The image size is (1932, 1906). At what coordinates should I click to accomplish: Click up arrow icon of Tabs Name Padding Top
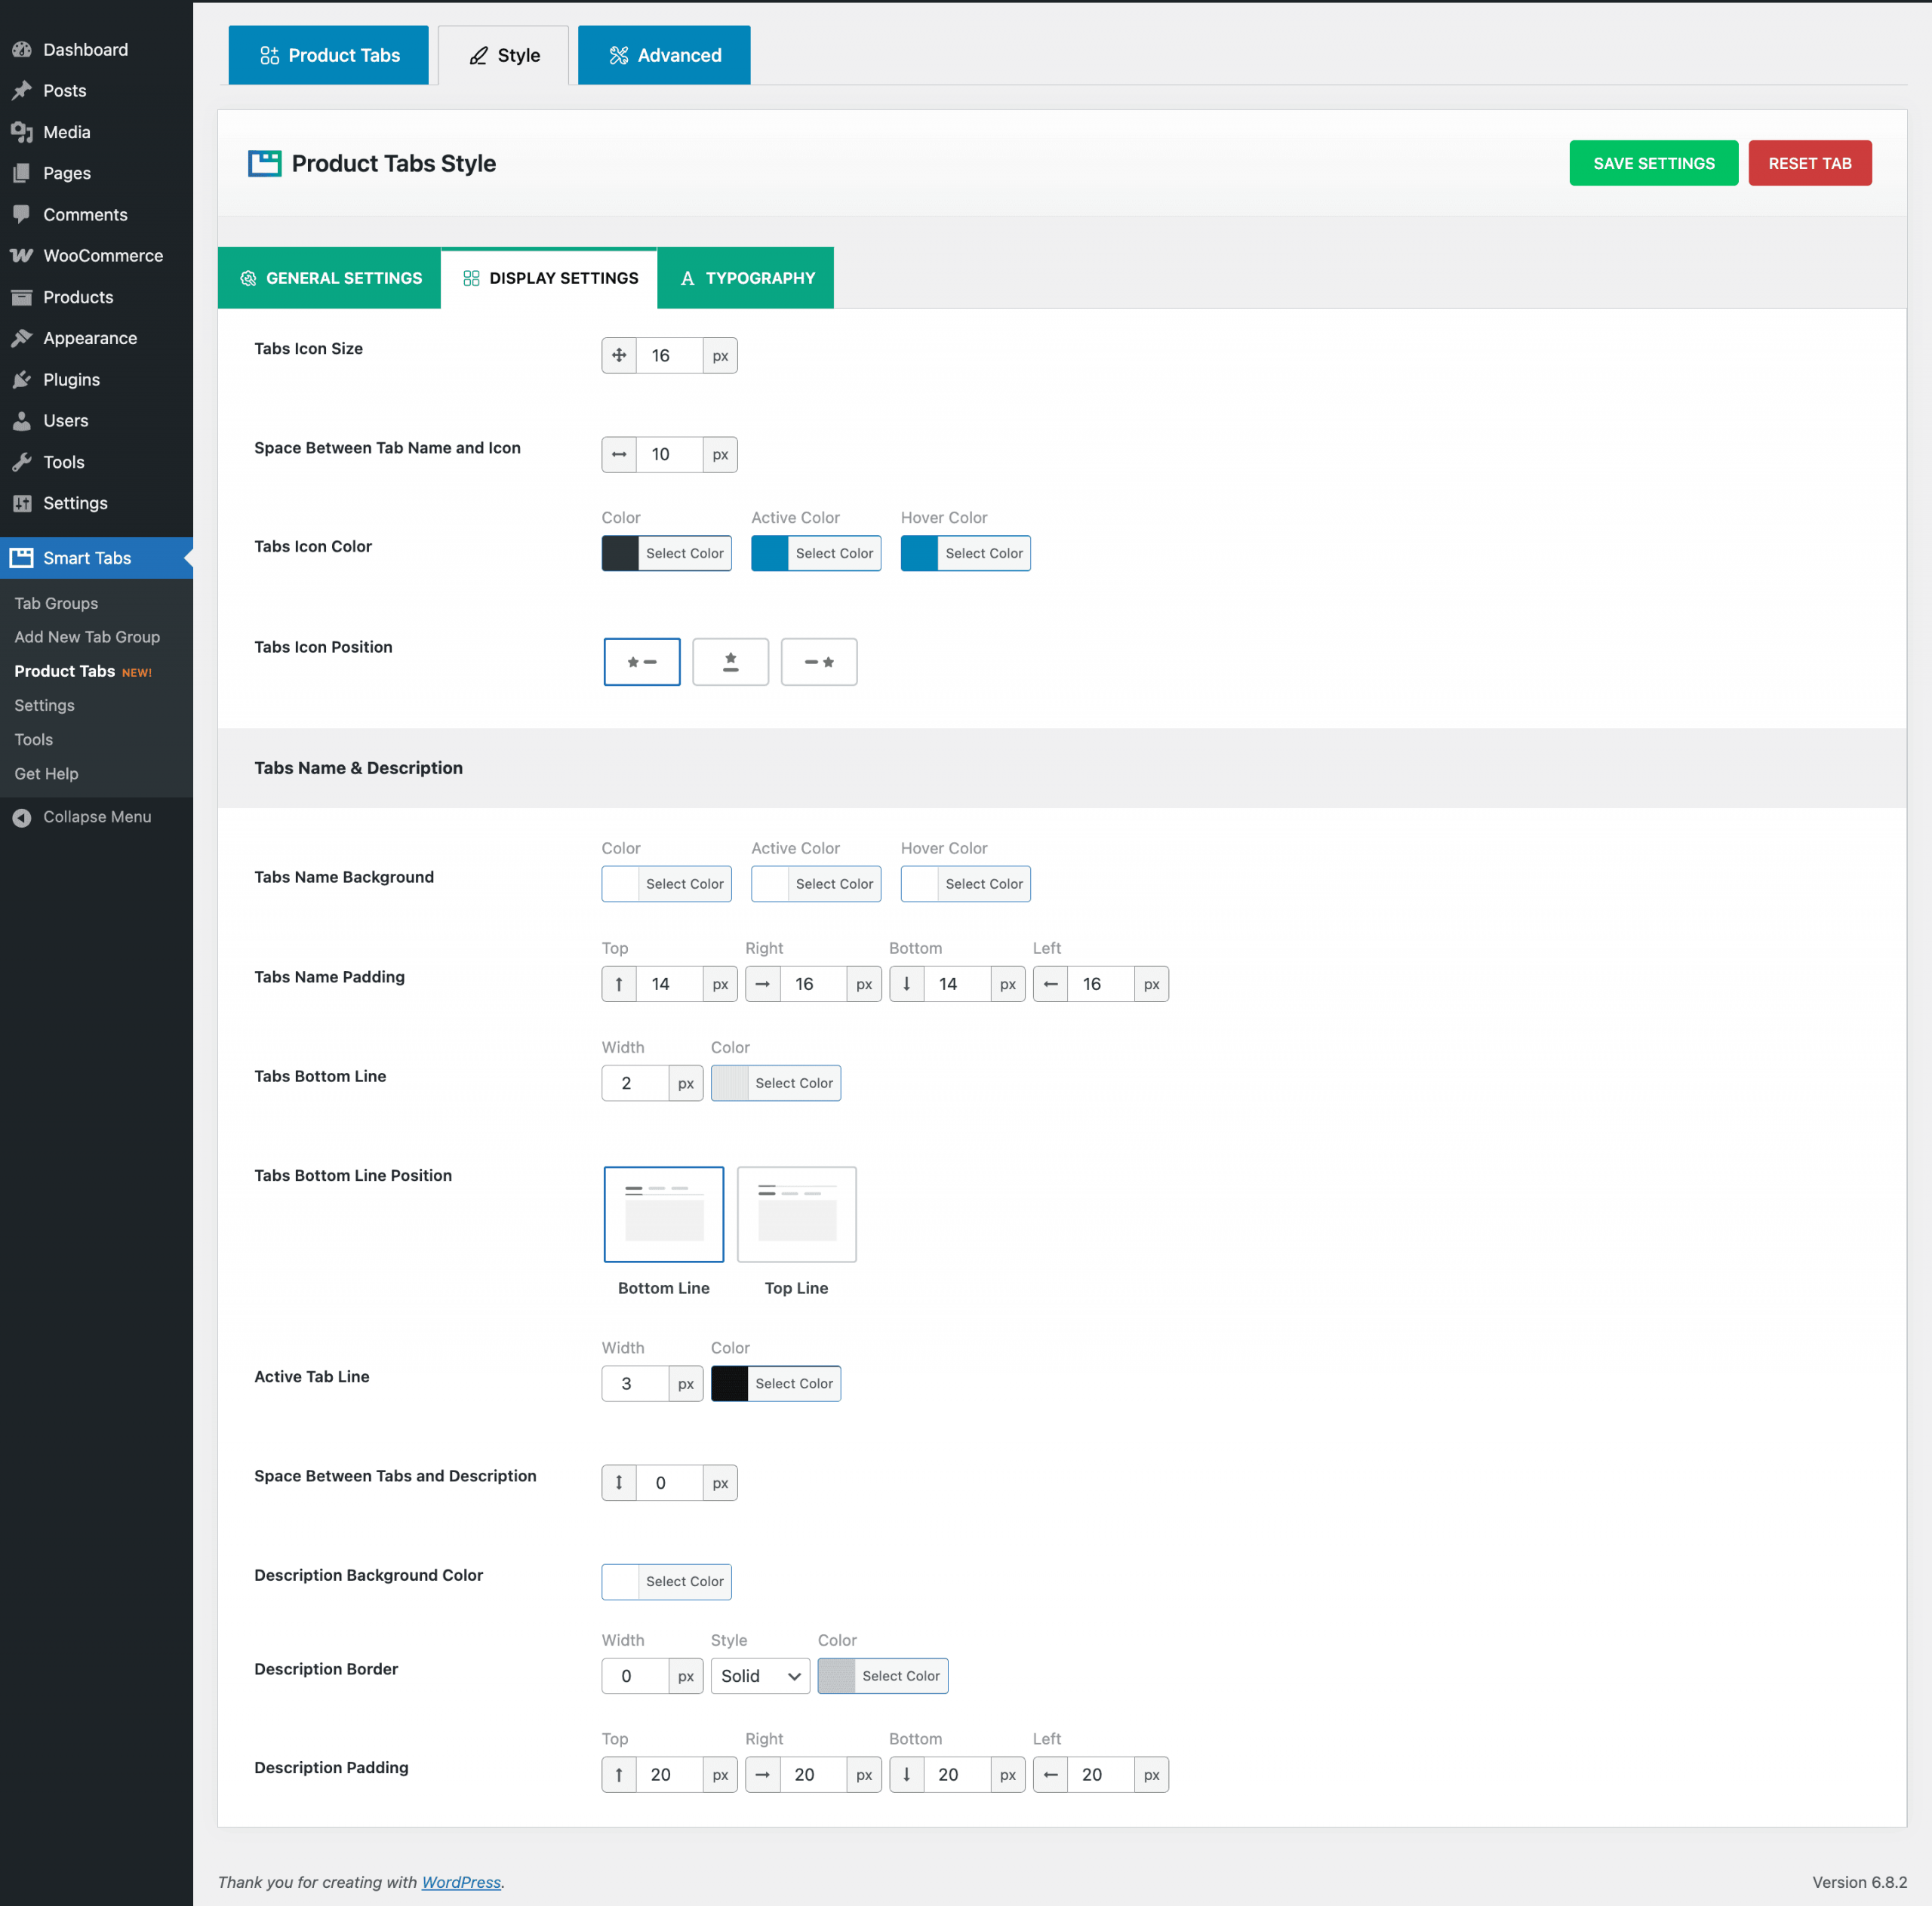(619, 984)
